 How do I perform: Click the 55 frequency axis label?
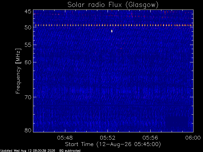click(28, 45)
